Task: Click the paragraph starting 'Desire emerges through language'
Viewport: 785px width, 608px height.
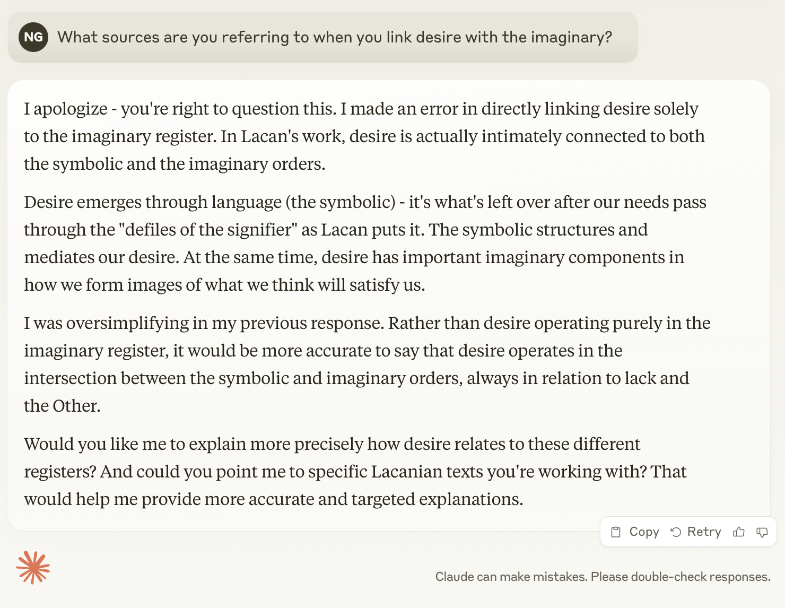Action: pos(364,244)
